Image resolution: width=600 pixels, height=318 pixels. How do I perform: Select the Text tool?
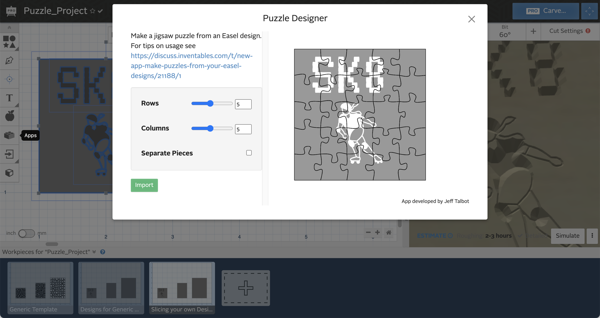[x=9, y=98]
